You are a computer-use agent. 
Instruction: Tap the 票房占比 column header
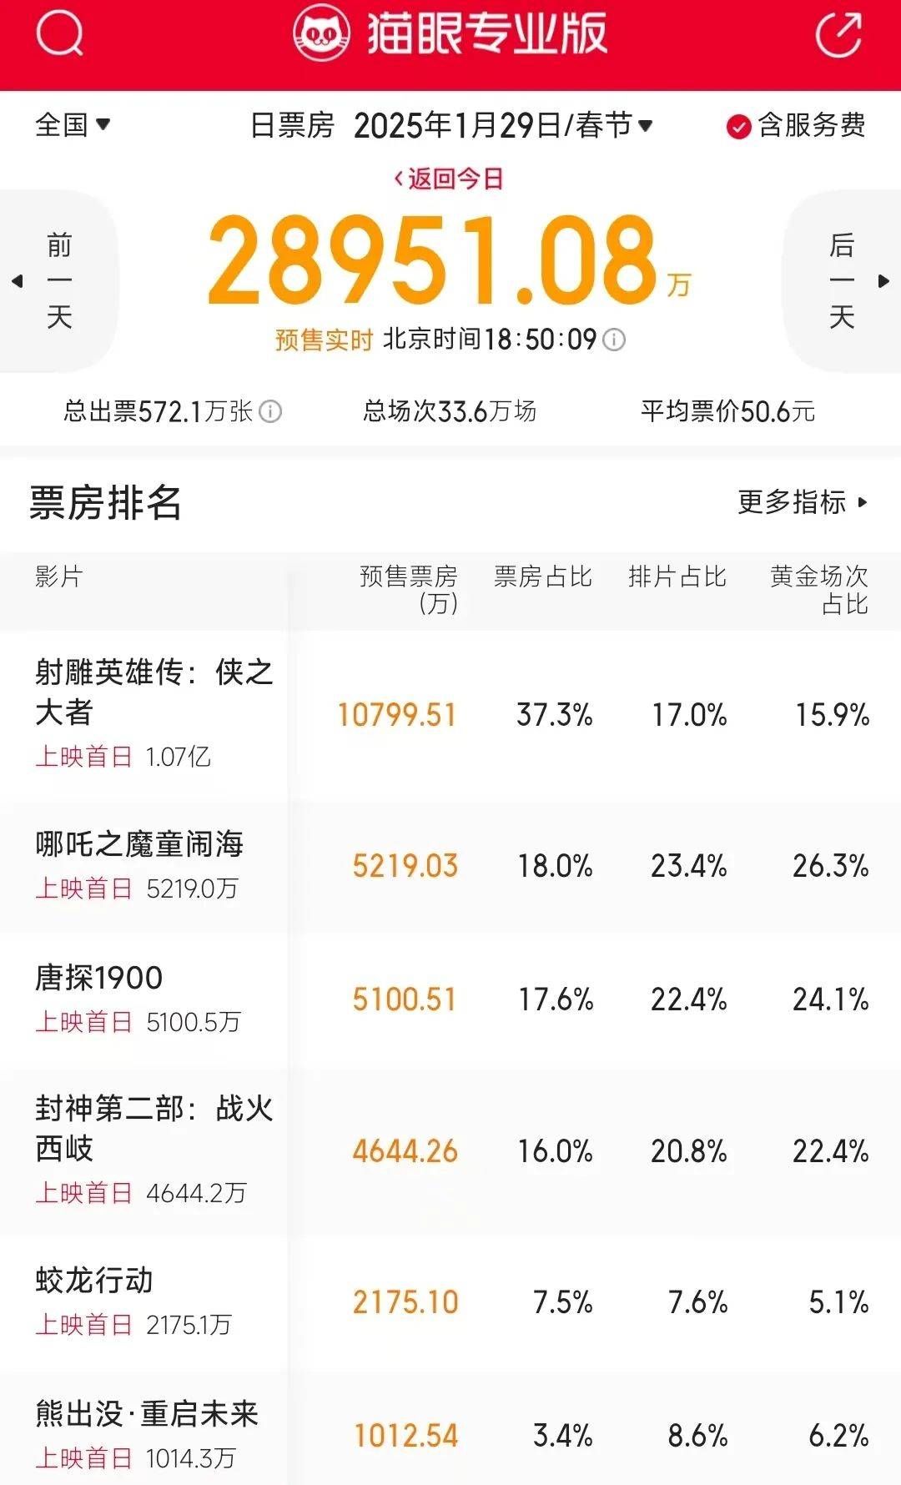pos(542,576)
